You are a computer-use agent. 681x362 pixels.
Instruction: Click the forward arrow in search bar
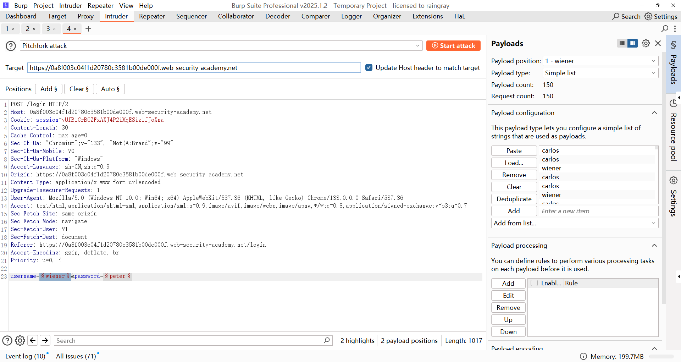click(x=45, y=340)
